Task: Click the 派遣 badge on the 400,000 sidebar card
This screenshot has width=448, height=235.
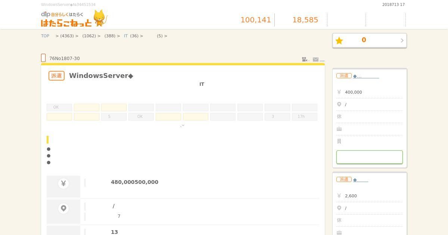Action: [x=344, y=76]
